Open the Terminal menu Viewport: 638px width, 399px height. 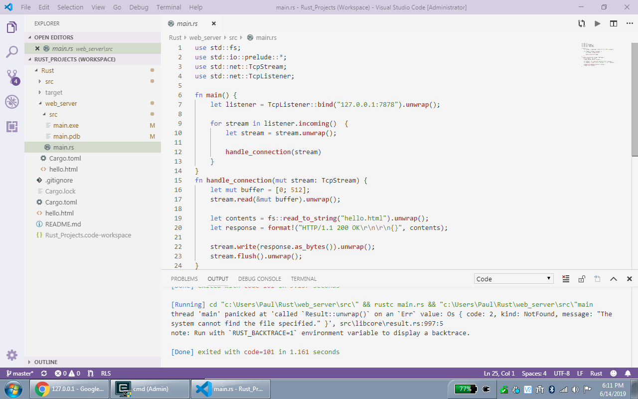pyautogui.click(x=168, y=7)
